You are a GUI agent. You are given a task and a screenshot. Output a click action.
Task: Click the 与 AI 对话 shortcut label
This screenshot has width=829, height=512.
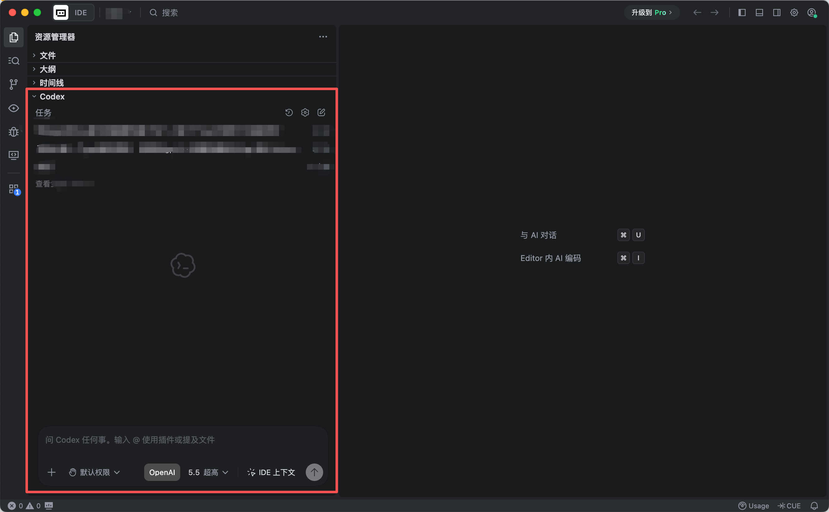[x=538, y=235]
